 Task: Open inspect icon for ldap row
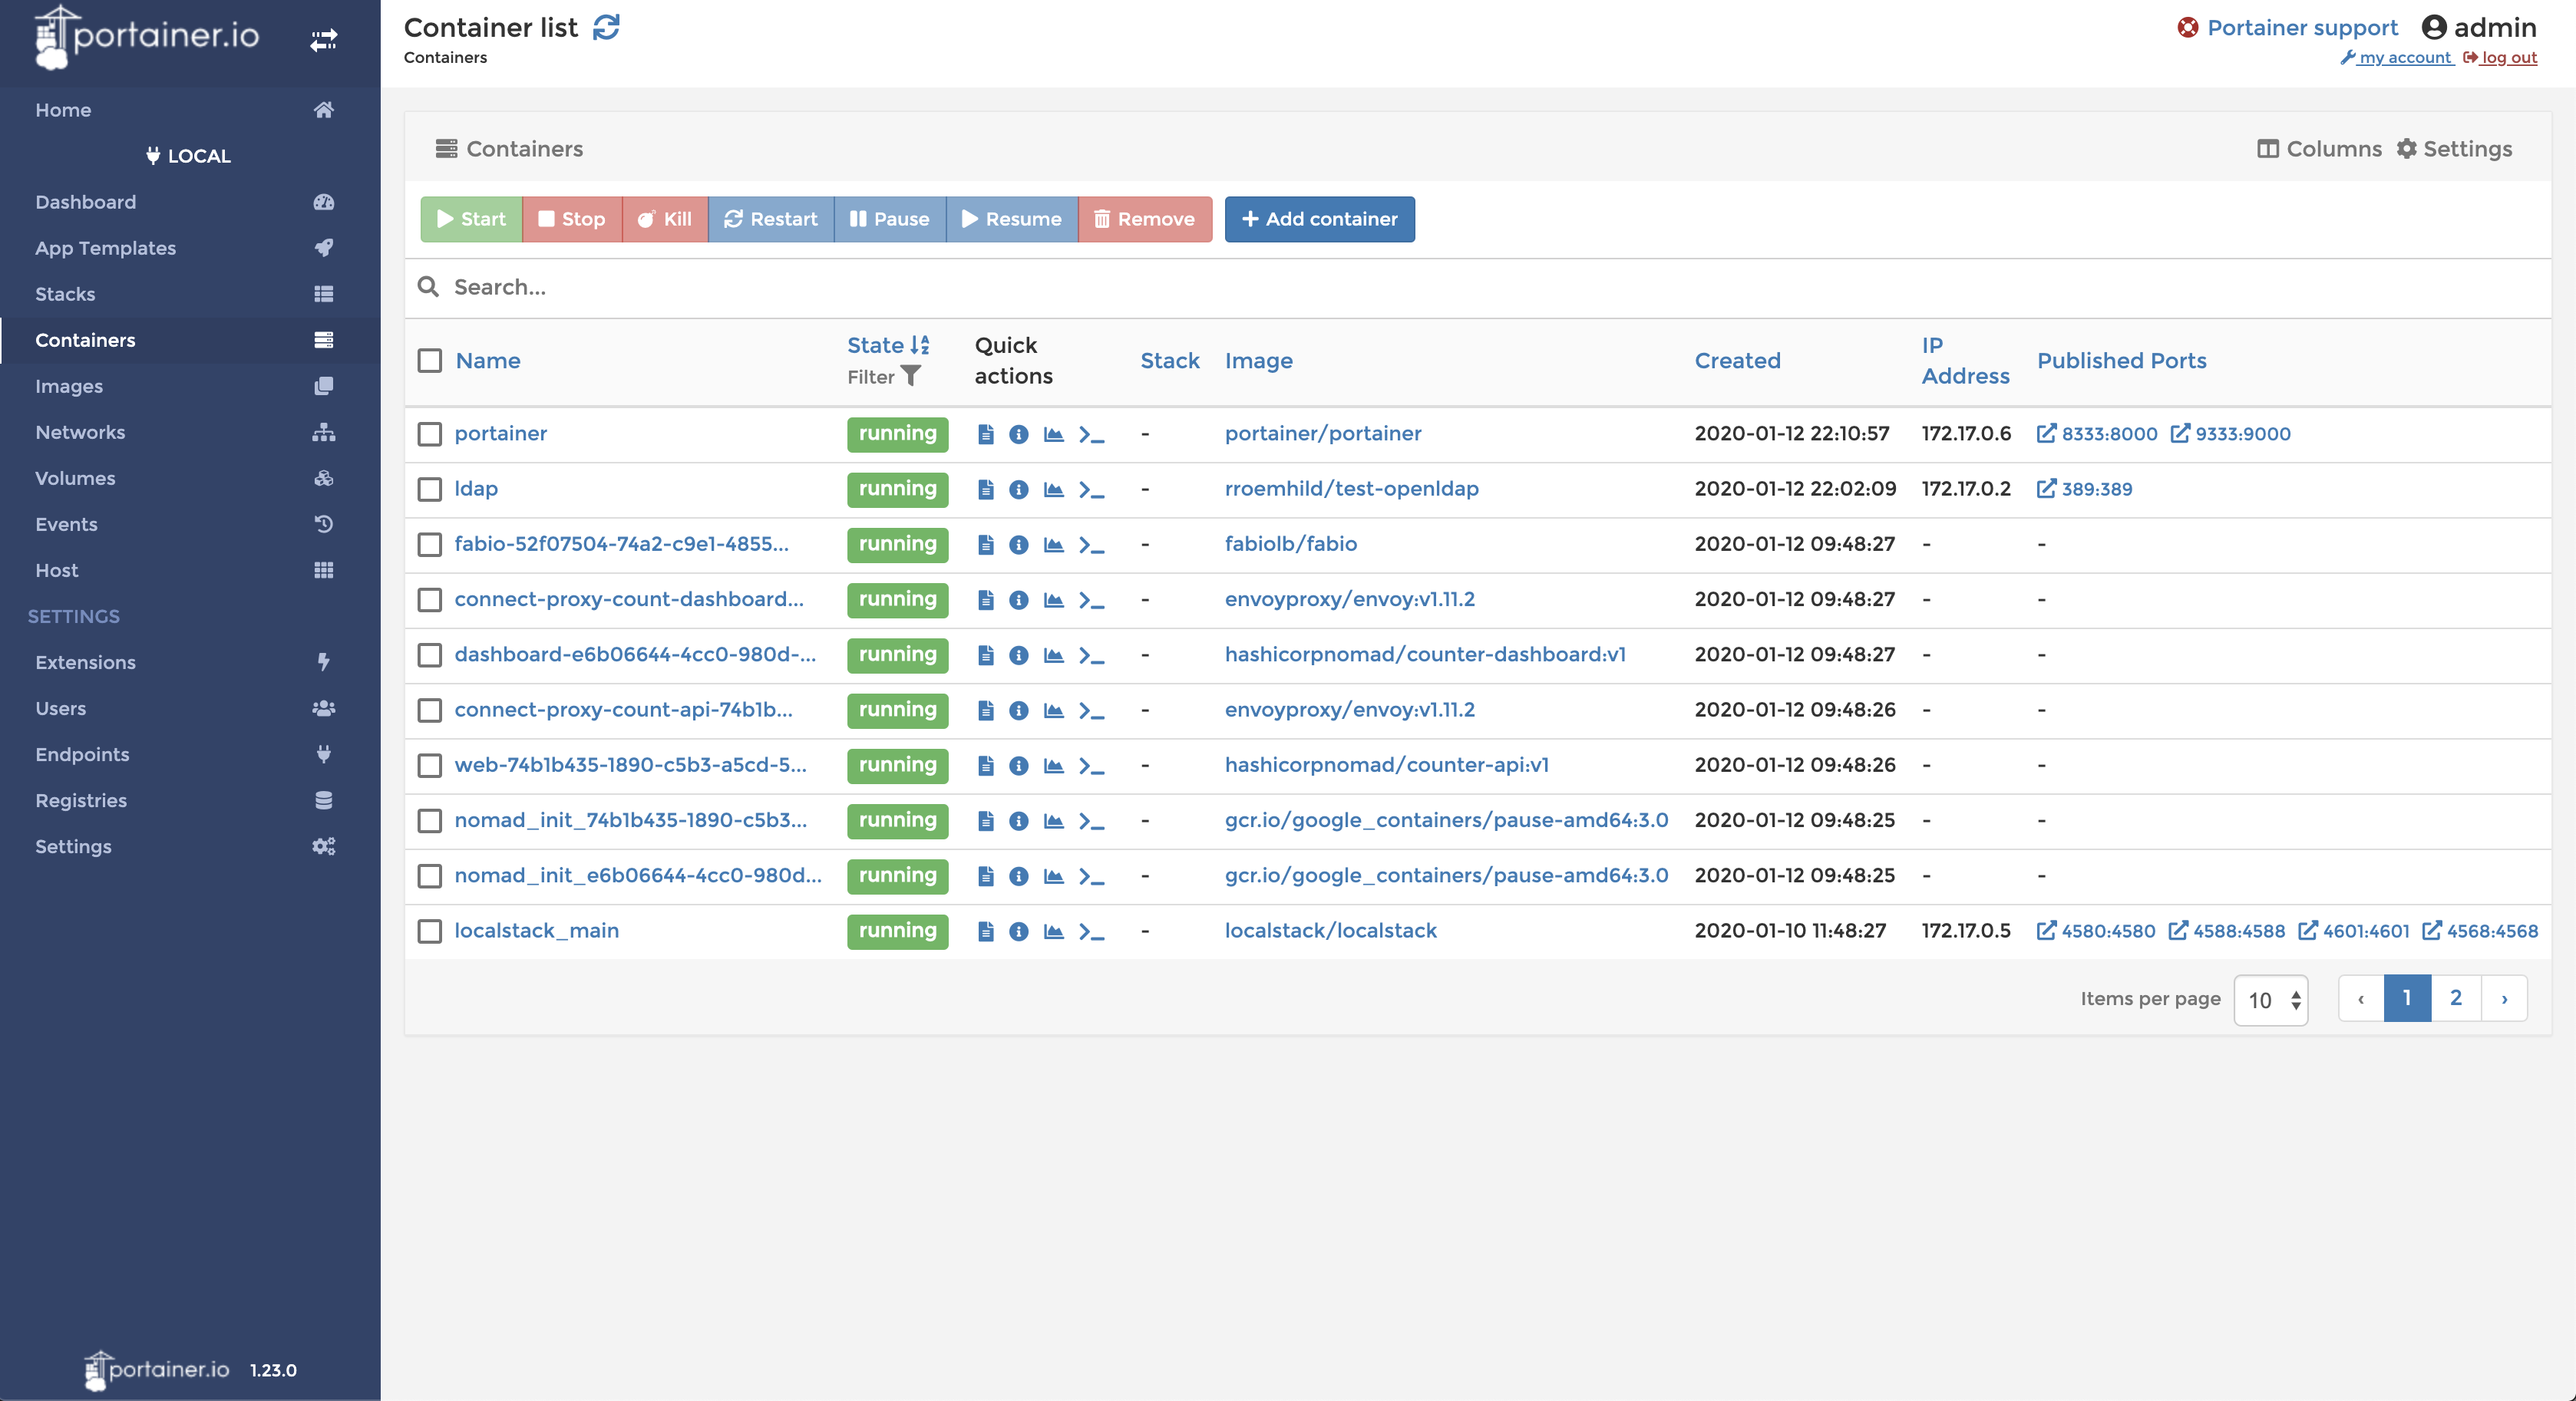(x=1019, y=489)
